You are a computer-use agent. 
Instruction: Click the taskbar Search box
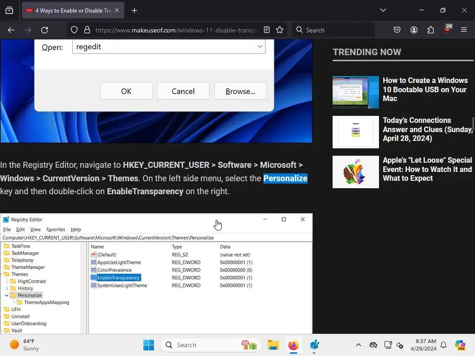[x=211, y=345]
